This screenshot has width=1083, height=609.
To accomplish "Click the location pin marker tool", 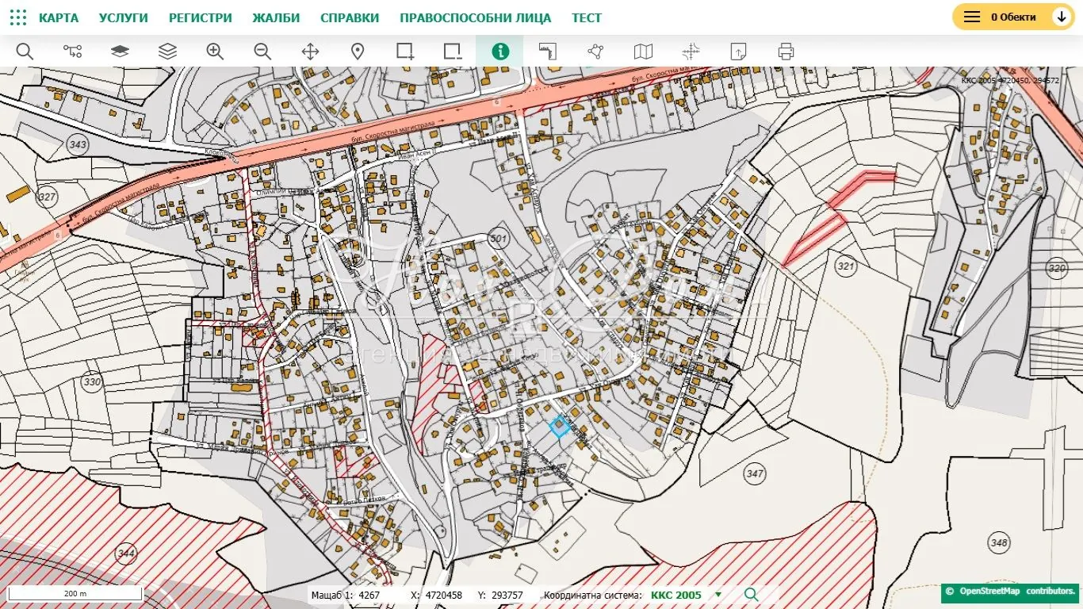I will 358,52.
